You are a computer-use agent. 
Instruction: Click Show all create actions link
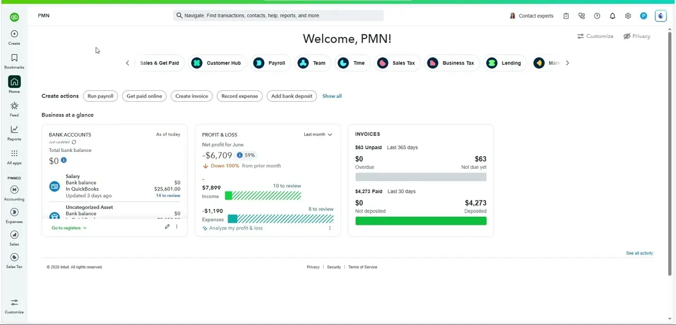332,96
